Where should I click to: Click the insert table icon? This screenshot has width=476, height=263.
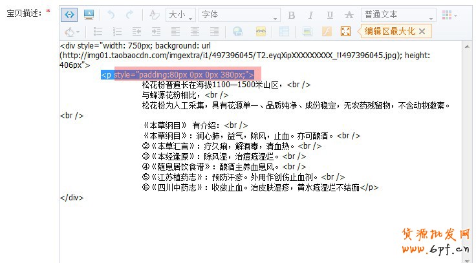click(285, 32)
